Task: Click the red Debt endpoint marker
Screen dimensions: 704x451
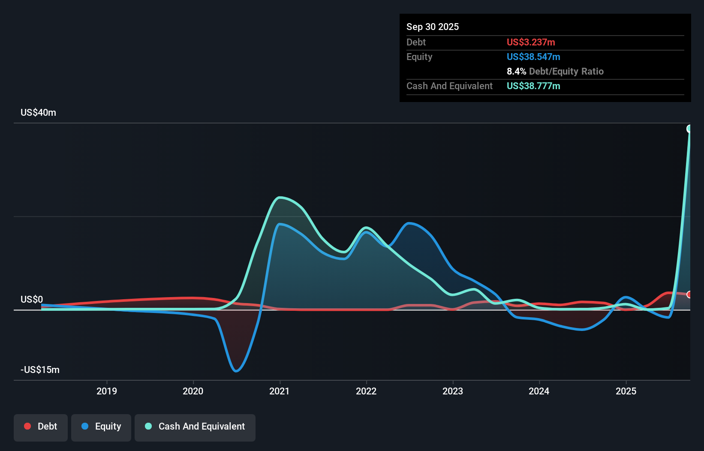Action: (x=689, y=295)
